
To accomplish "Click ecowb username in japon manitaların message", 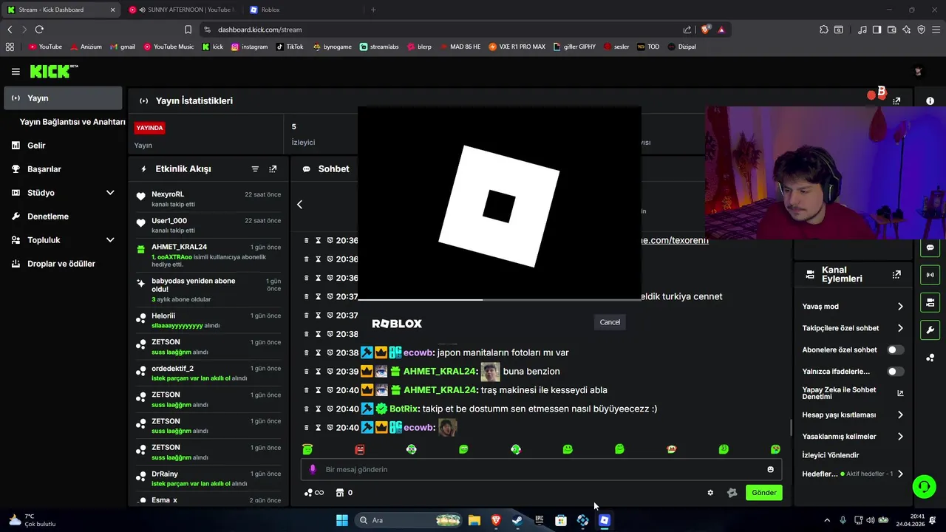I will coord(419,353).
